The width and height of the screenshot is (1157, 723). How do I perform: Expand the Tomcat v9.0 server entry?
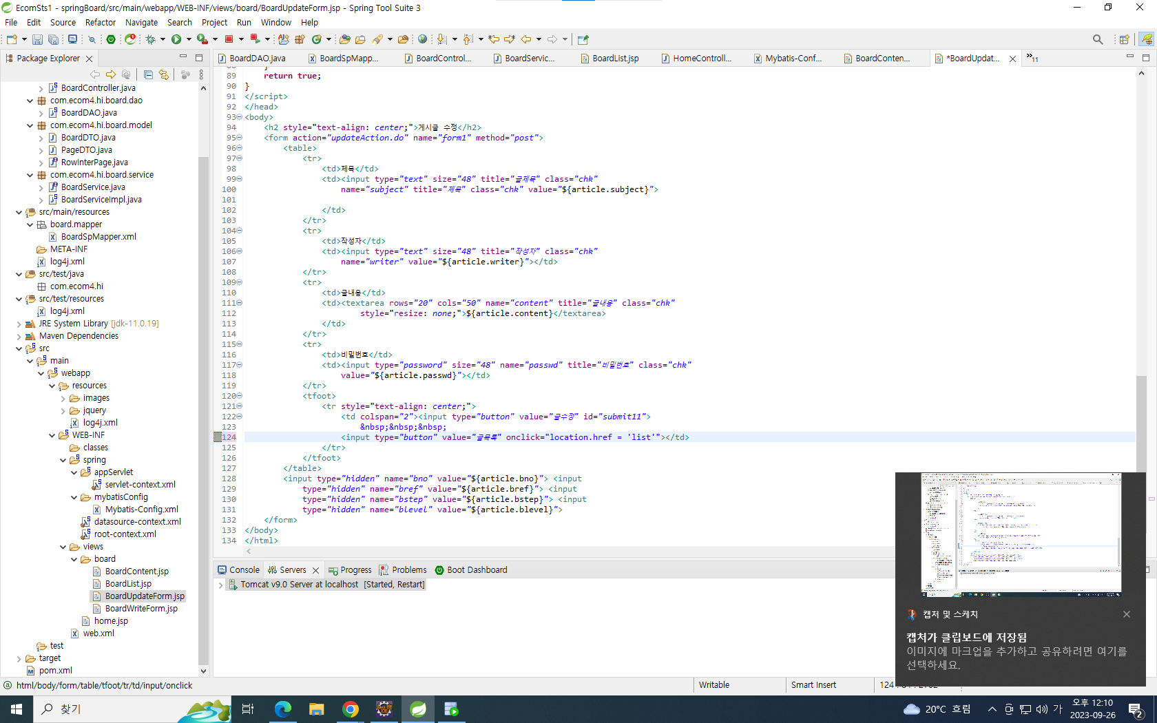(221, 585)
